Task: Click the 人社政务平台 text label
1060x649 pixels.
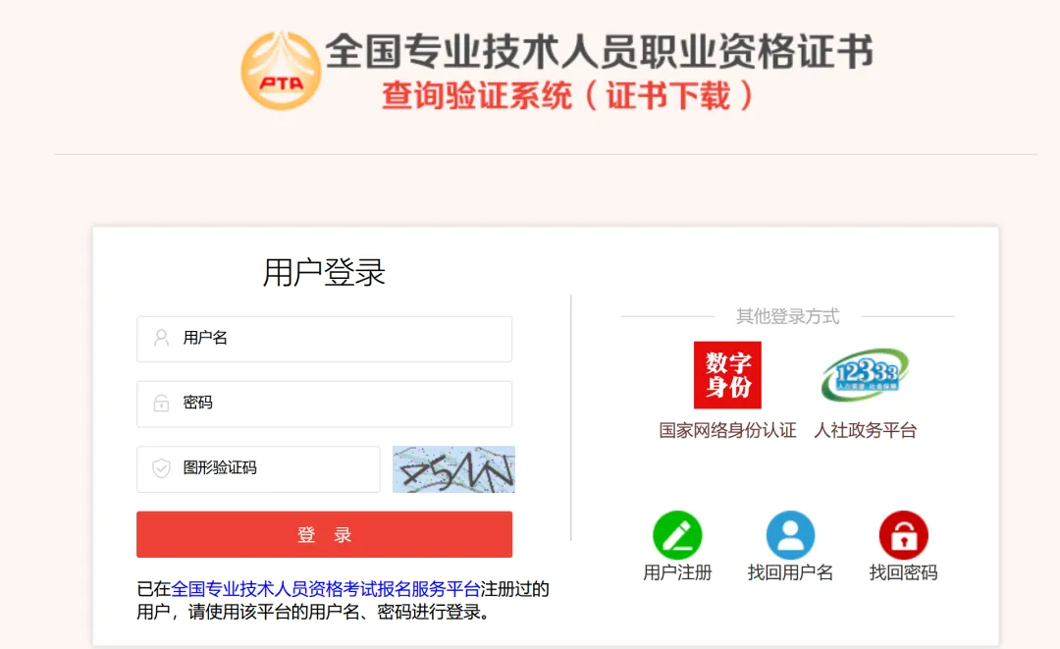Action: click(x=866, y=431)
